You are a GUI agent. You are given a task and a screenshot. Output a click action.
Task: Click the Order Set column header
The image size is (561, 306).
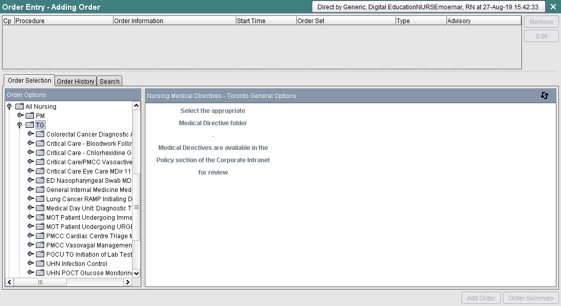(x=346, y=21)
